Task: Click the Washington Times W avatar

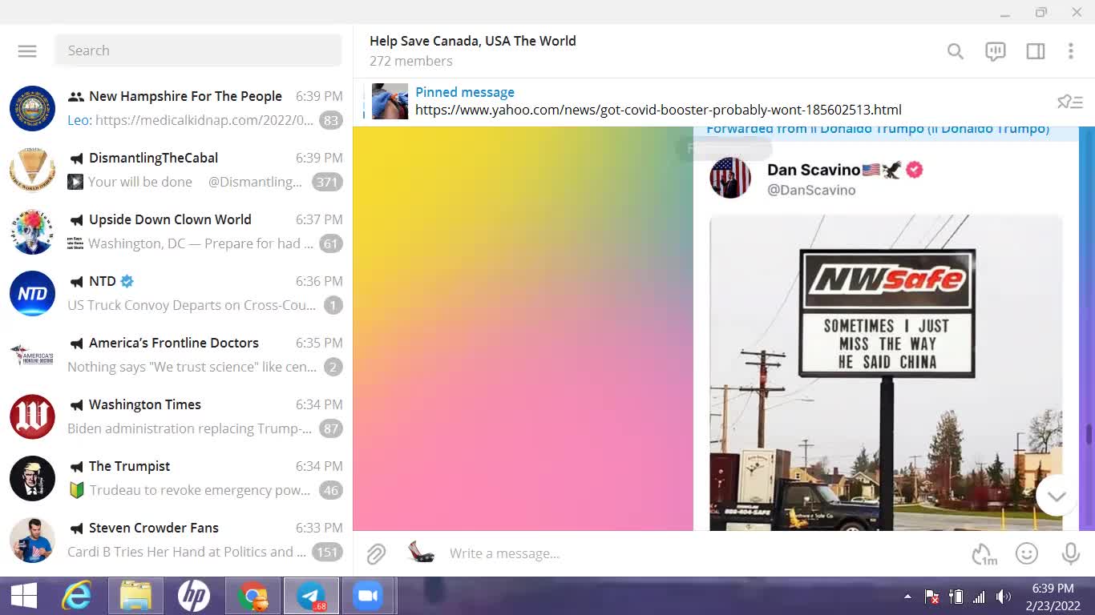Action: 32,416
